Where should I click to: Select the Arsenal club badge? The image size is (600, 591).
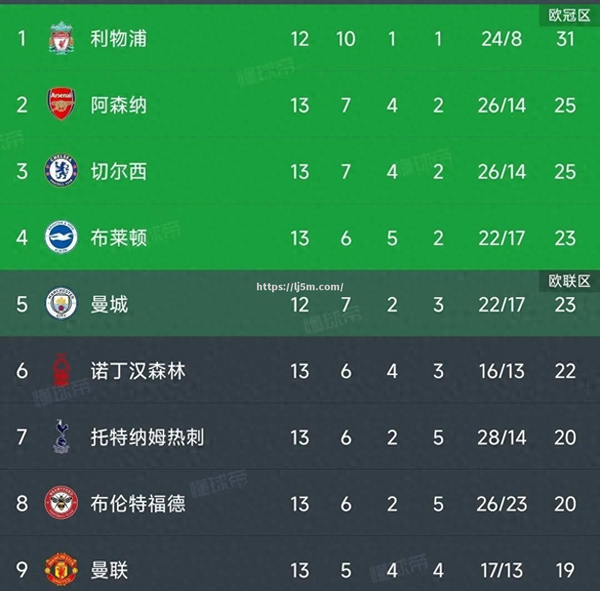[61, 104]
